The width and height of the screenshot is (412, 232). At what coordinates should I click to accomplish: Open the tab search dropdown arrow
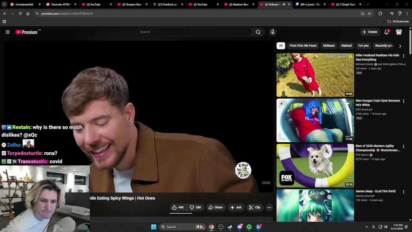point(4,5)
